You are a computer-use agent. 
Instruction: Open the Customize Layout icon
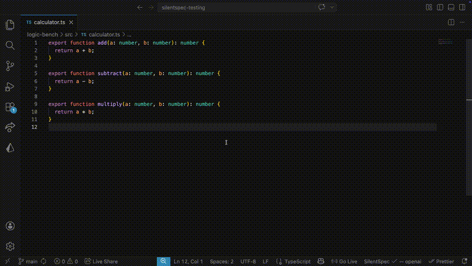429,7
